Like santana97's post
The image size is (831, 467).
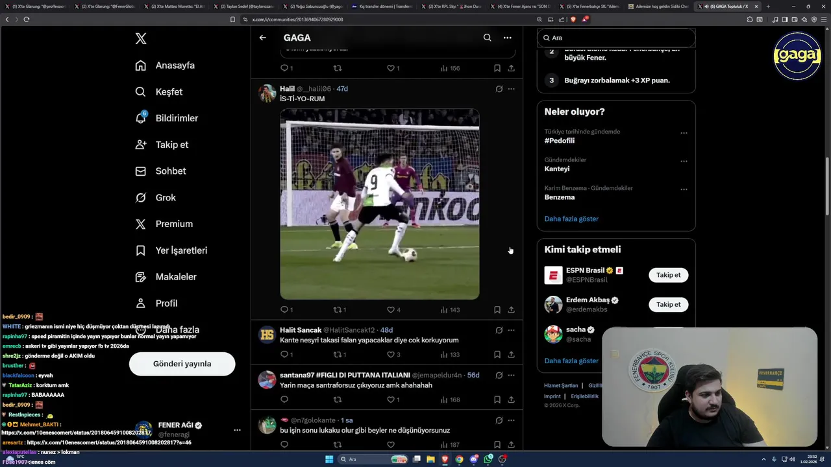(391, 400)
